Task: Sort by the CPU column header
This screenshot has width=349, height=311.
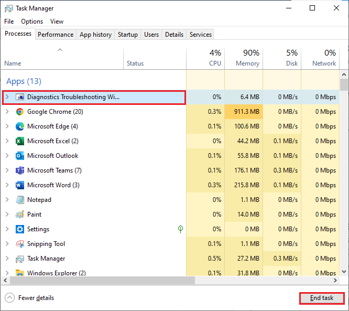Action: [x=205, y=58]
